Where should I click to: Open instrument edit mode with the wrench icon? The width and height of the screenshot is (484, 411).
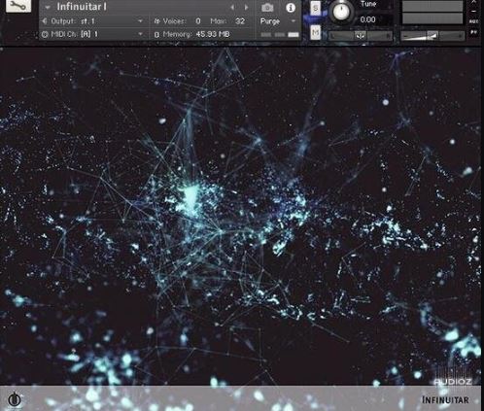tap(18, 6)
